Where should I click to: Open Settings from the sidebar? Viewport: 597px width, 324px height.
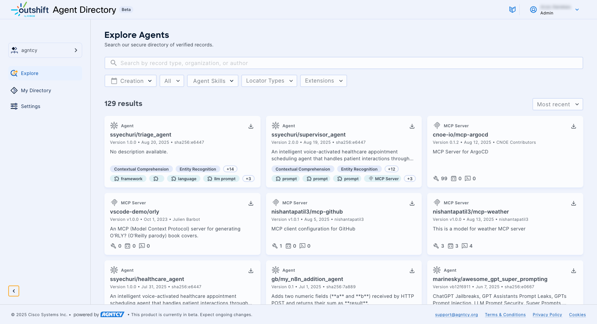tap(30, 106)
